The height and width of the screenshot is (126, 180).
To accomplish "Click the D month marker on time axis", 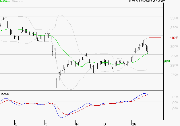I will point(104,124).
